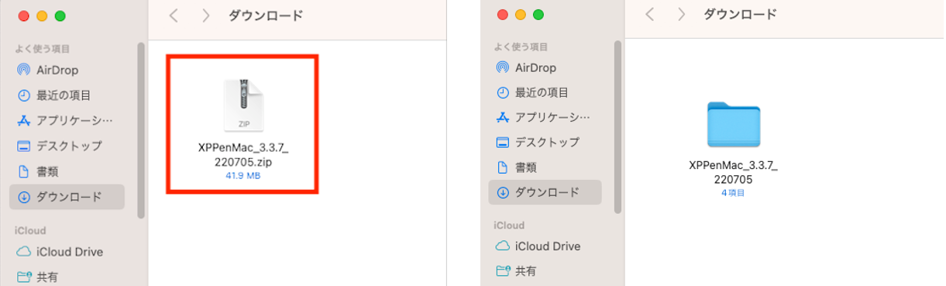Click XPPenMac_3.3.7_220705.zip filename text
946x286 pixels.
point(243,155)
